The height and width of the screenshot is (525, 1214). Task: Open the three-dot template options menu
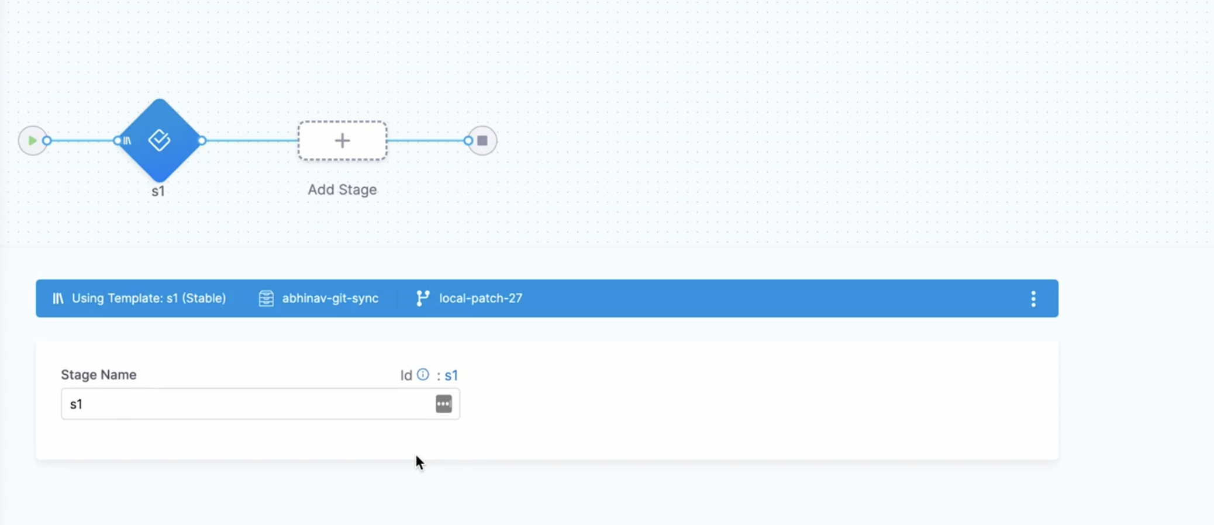point(1033,299)
